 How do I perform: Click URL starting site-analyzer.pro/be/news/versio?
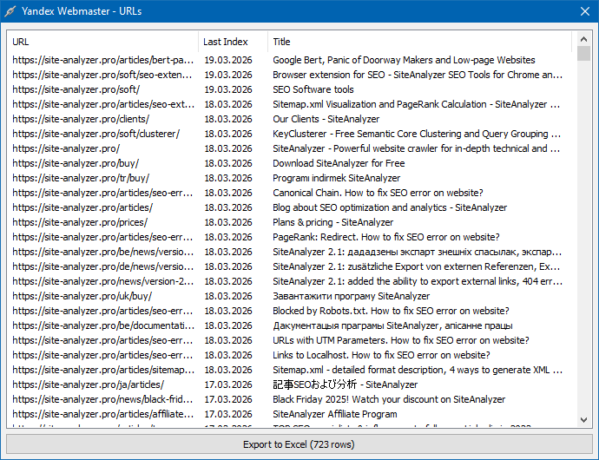pos(103,252)
